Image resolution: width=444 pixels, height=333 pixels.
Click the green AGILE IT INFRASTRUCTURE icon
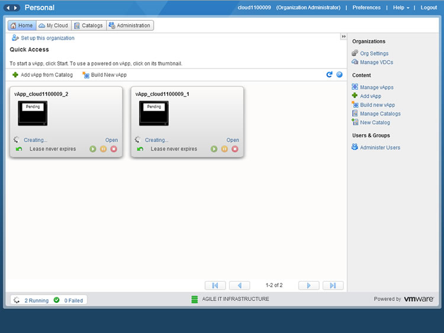[x=195, y=299]
